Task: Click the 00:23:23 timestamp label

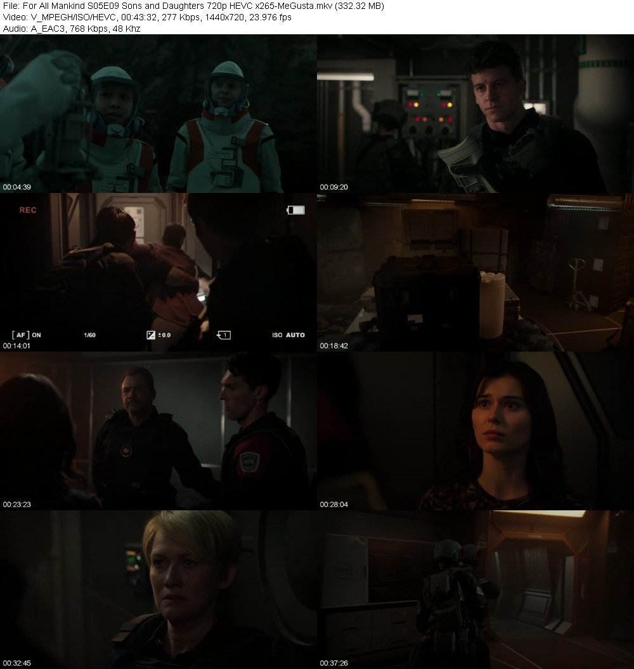Action: (x=17, y=505)
